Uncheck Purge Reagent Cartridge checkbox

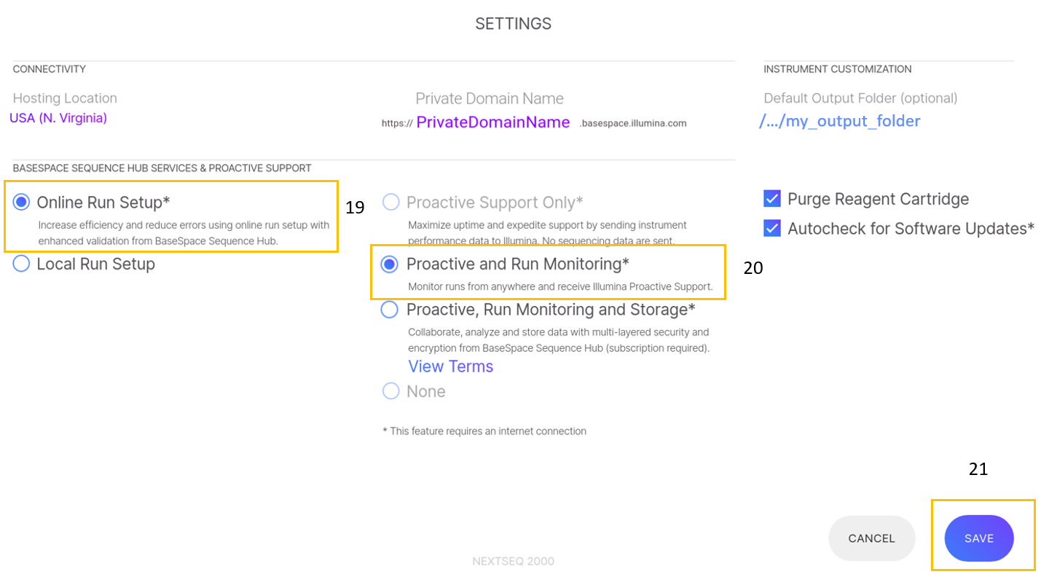pyautogui.click(x=772, y=199)
